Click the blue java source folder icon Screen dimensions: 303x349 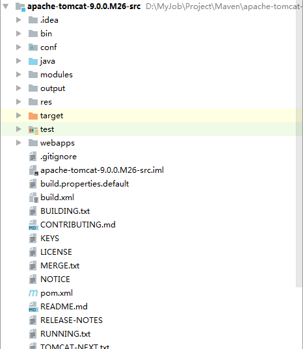pos(33,61)
